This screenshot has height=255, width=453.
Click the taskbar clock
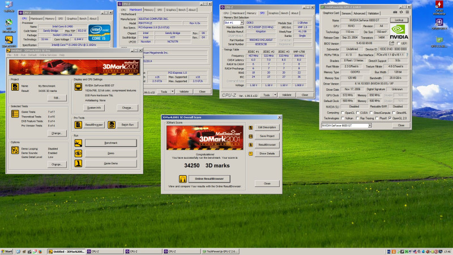tap(447, 252)
